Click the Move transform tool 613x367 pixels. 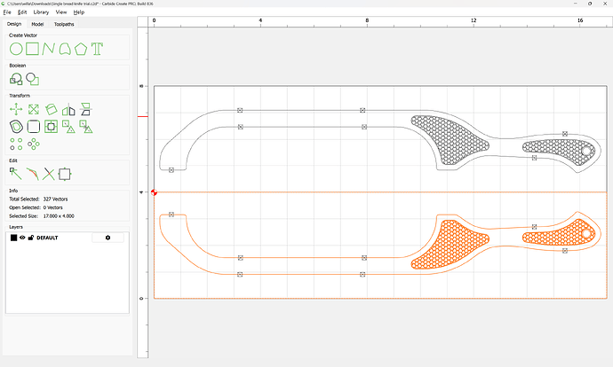(x=15, y=109)
